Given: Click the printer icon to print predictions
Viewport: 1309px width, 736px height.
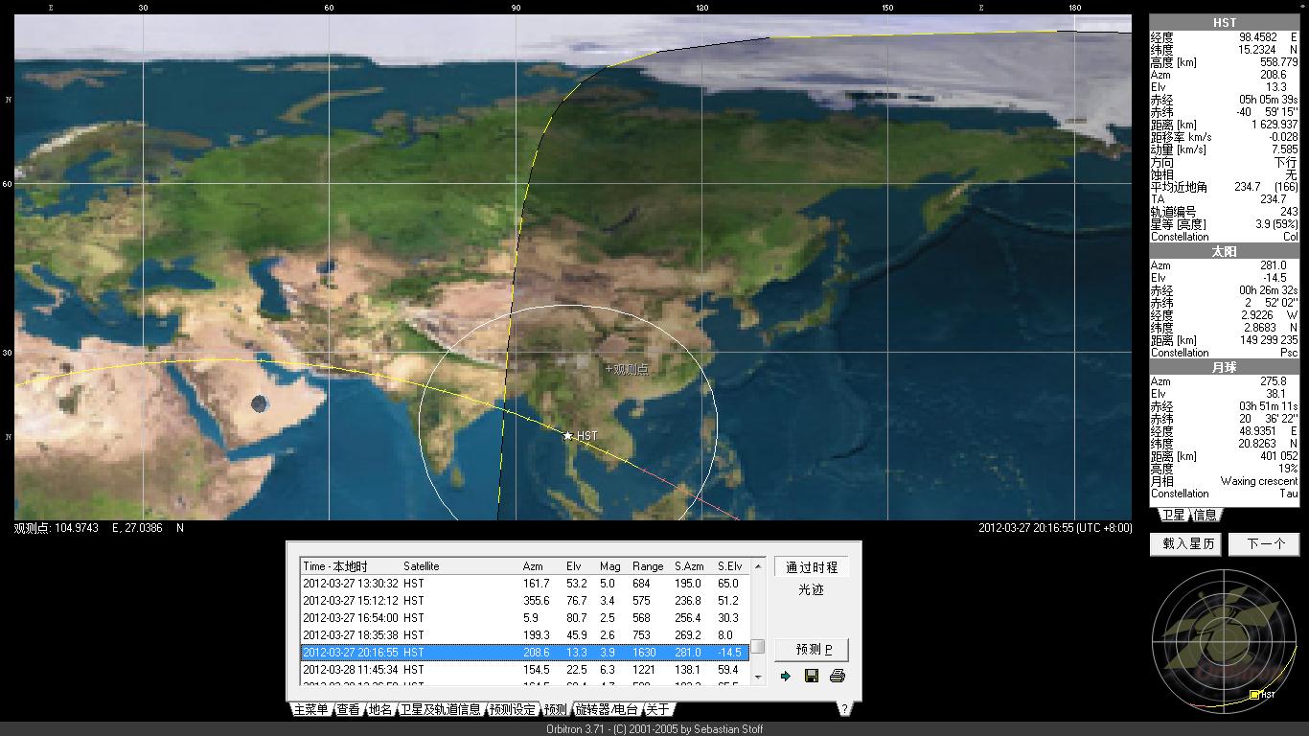Looking at the screenshot, I should (x=837, y=677).
